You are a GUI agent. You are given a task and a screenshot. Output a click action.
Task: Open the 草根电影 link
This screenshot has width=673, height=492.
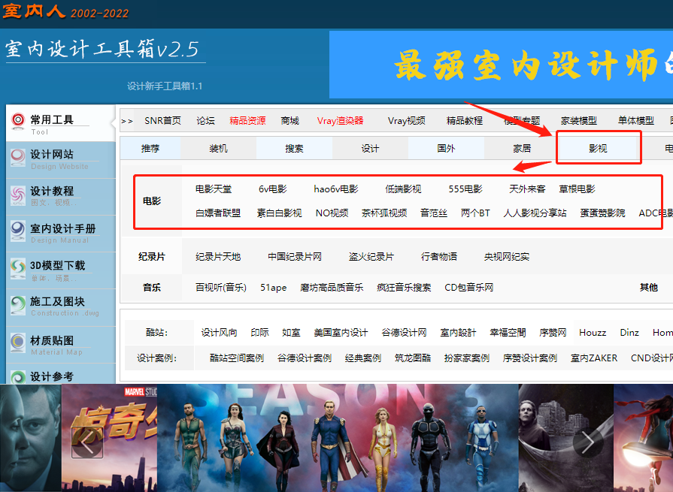point(577,189)
